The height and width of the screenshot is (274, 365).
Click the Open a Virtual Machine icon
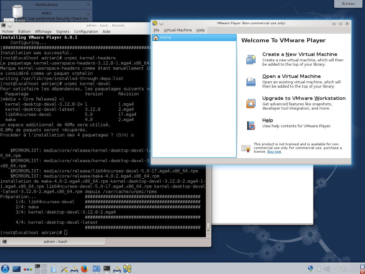(251, 82)
